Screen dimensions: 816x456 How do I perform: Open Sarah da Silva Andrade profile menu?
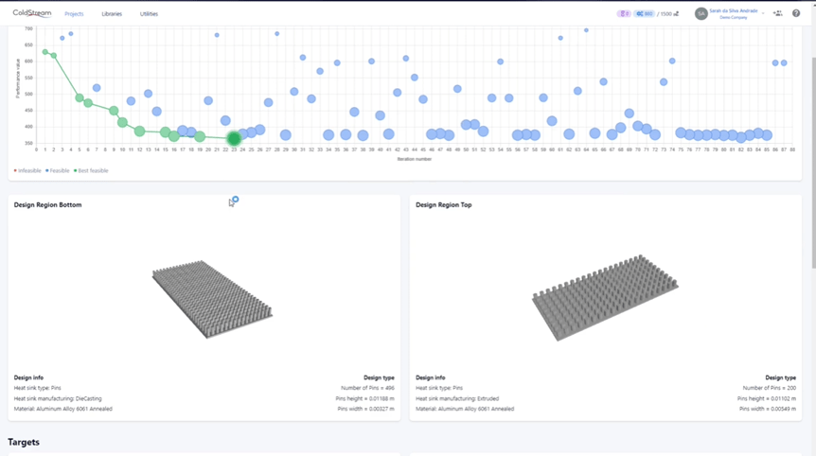[x=733, y=10]
